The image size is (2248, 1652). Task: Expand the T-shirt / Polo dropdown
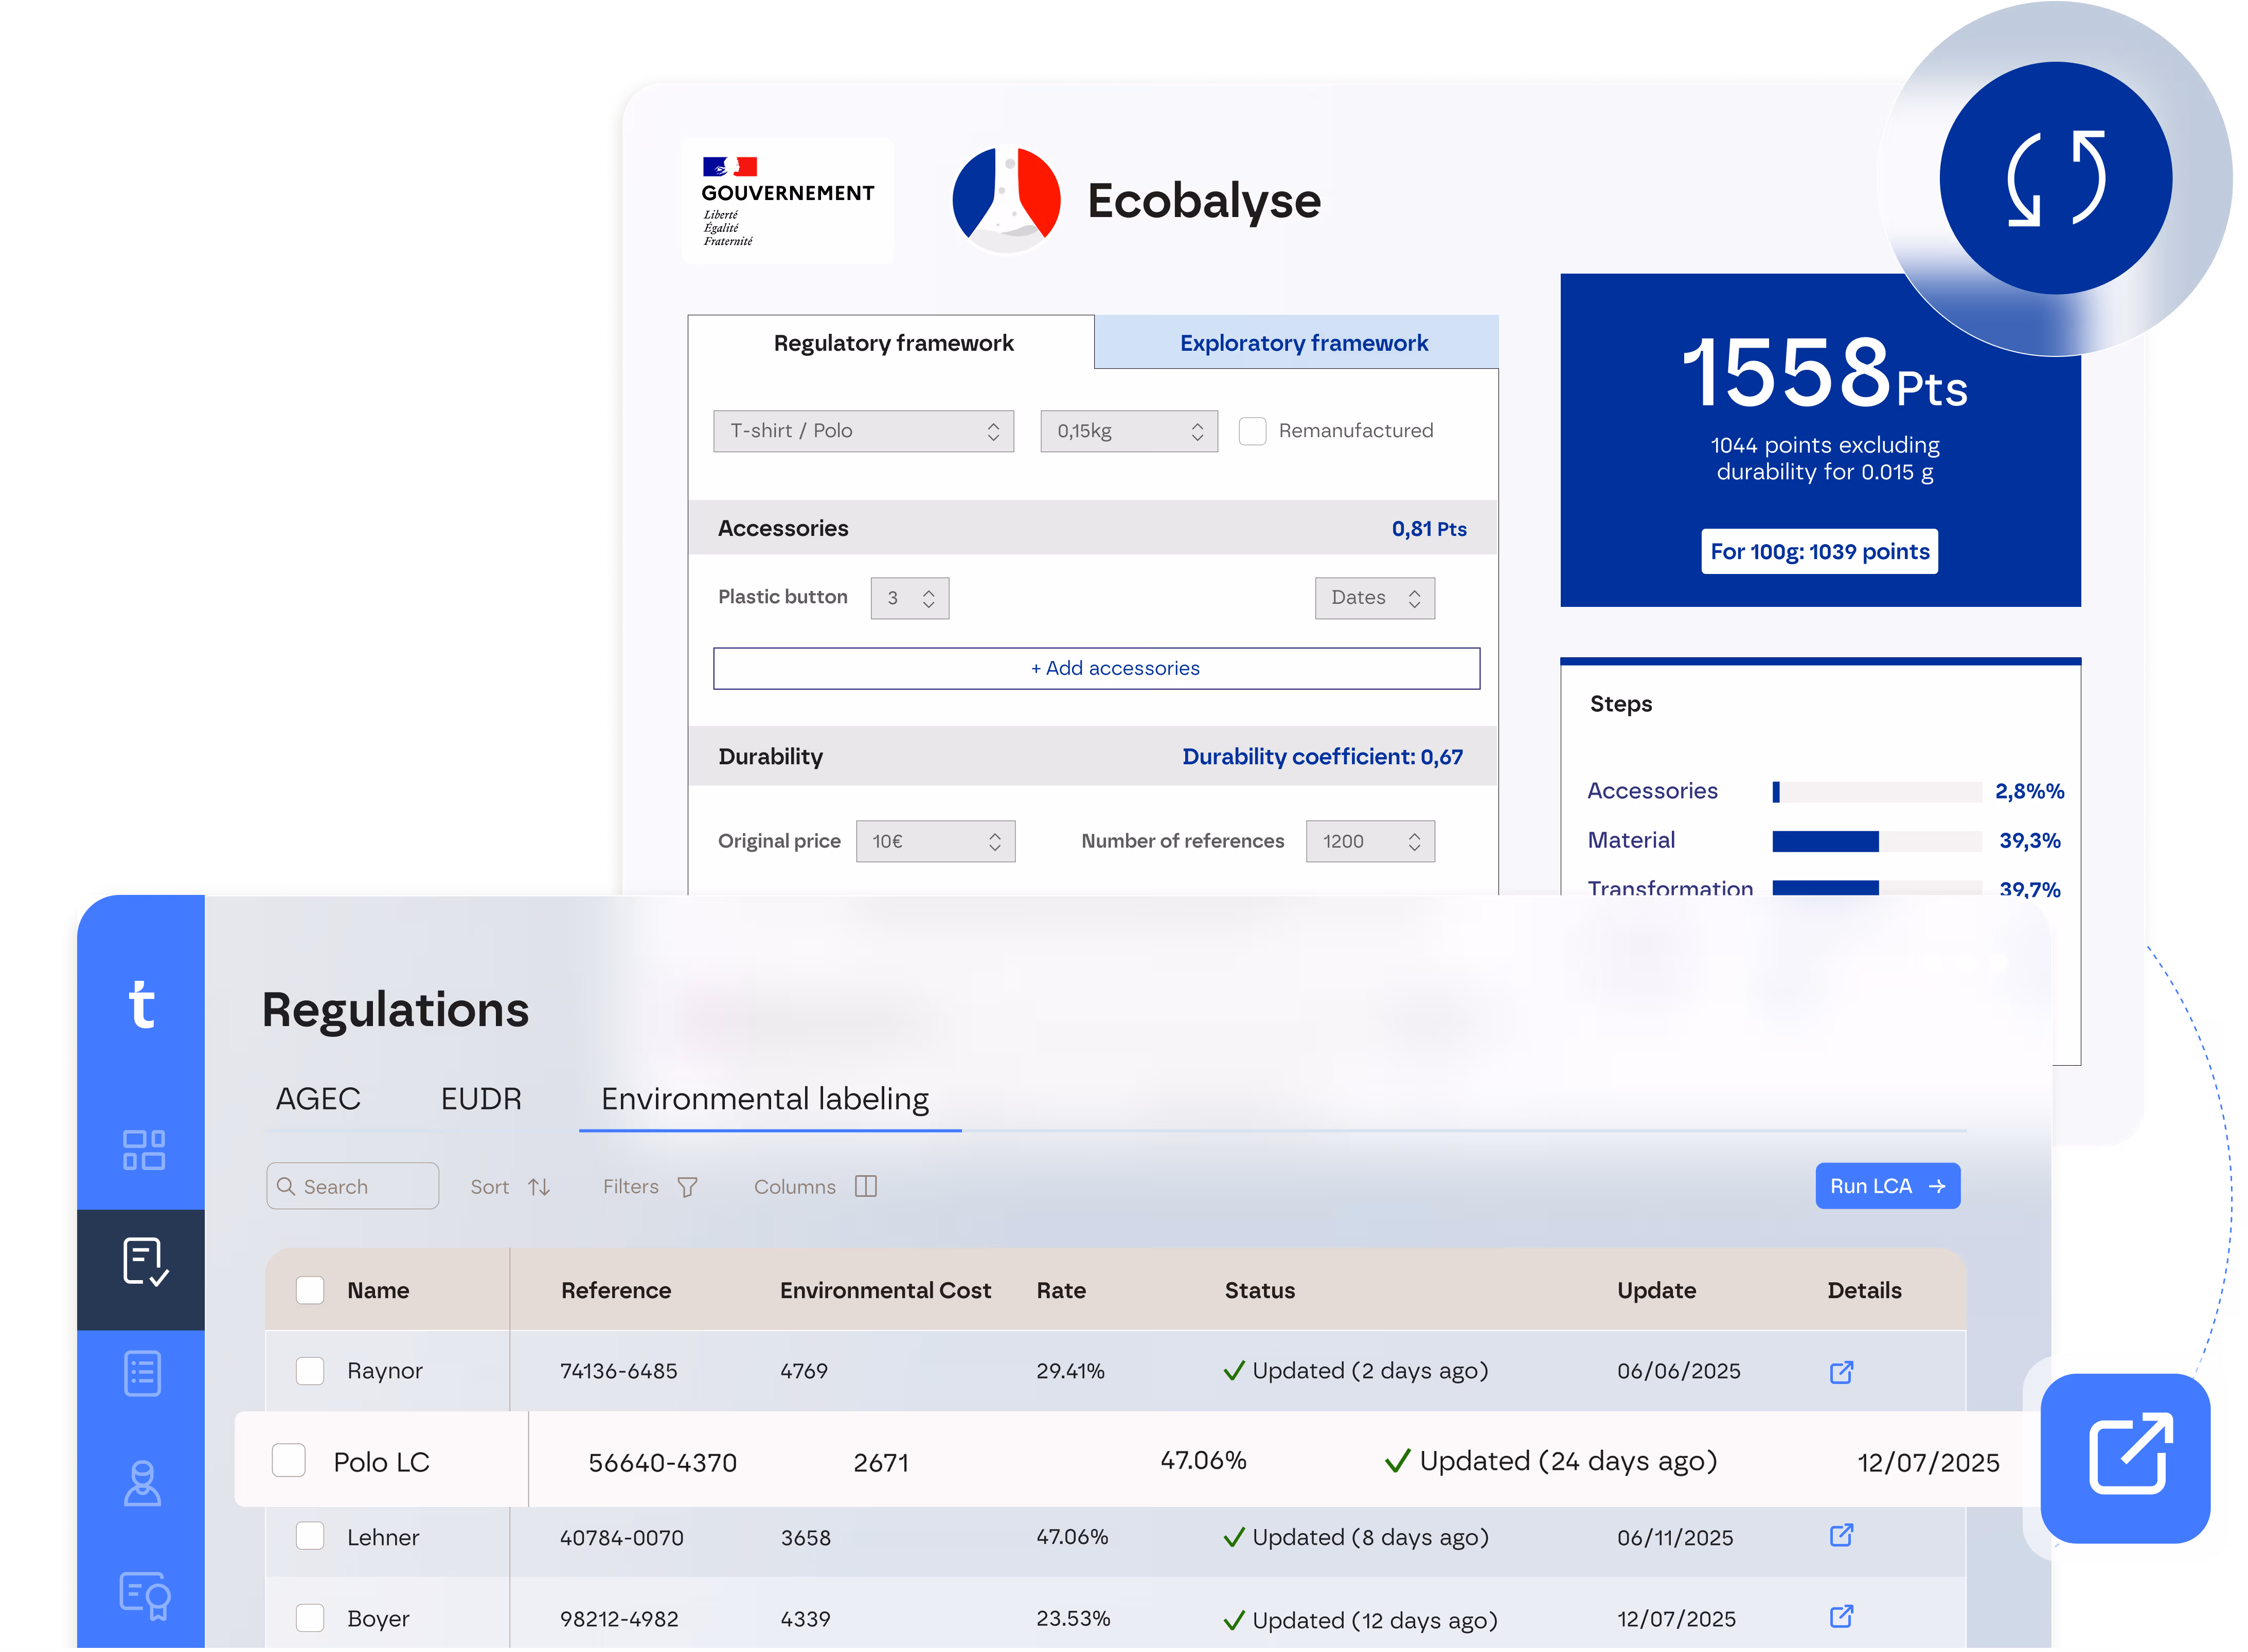coord(863,431)
